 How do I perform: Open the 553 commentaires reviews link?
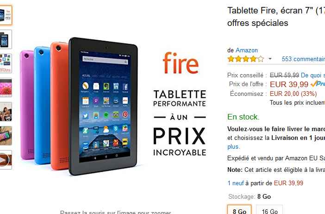pos(303,59)
